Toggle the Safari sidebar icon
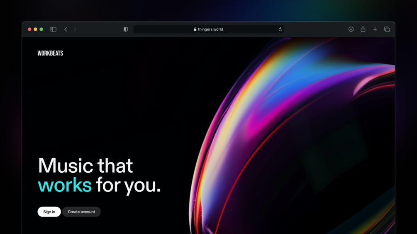The width and height of the screenshot is (417, 234). (54, 29)
